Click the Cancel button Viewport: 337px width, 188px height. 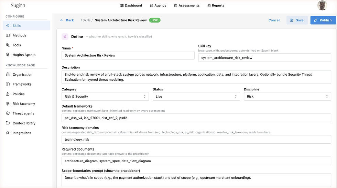coord(274,20)
